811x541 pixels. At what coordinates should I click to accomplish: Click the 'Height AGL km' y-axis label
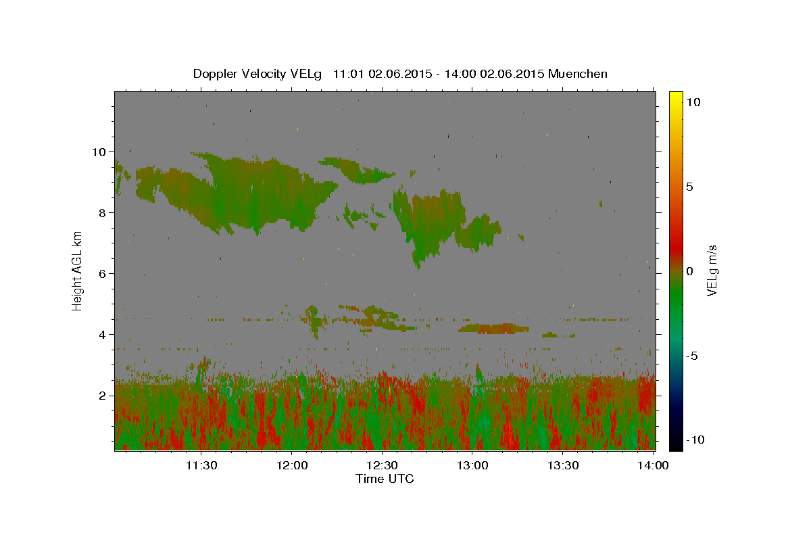78,270
